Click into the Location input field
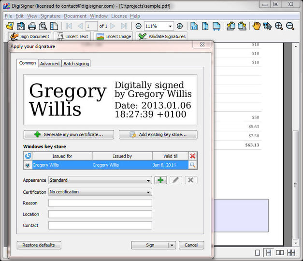The width and height of the screenshot is (303, 261). [100, 214]
